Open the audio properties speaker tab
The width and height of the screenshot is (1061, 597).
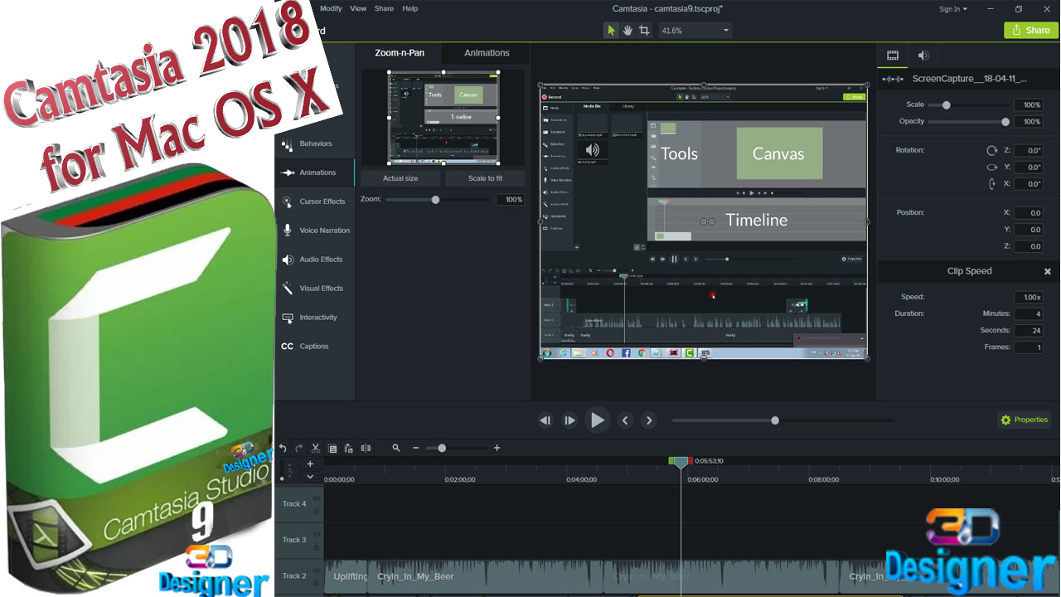923,56
